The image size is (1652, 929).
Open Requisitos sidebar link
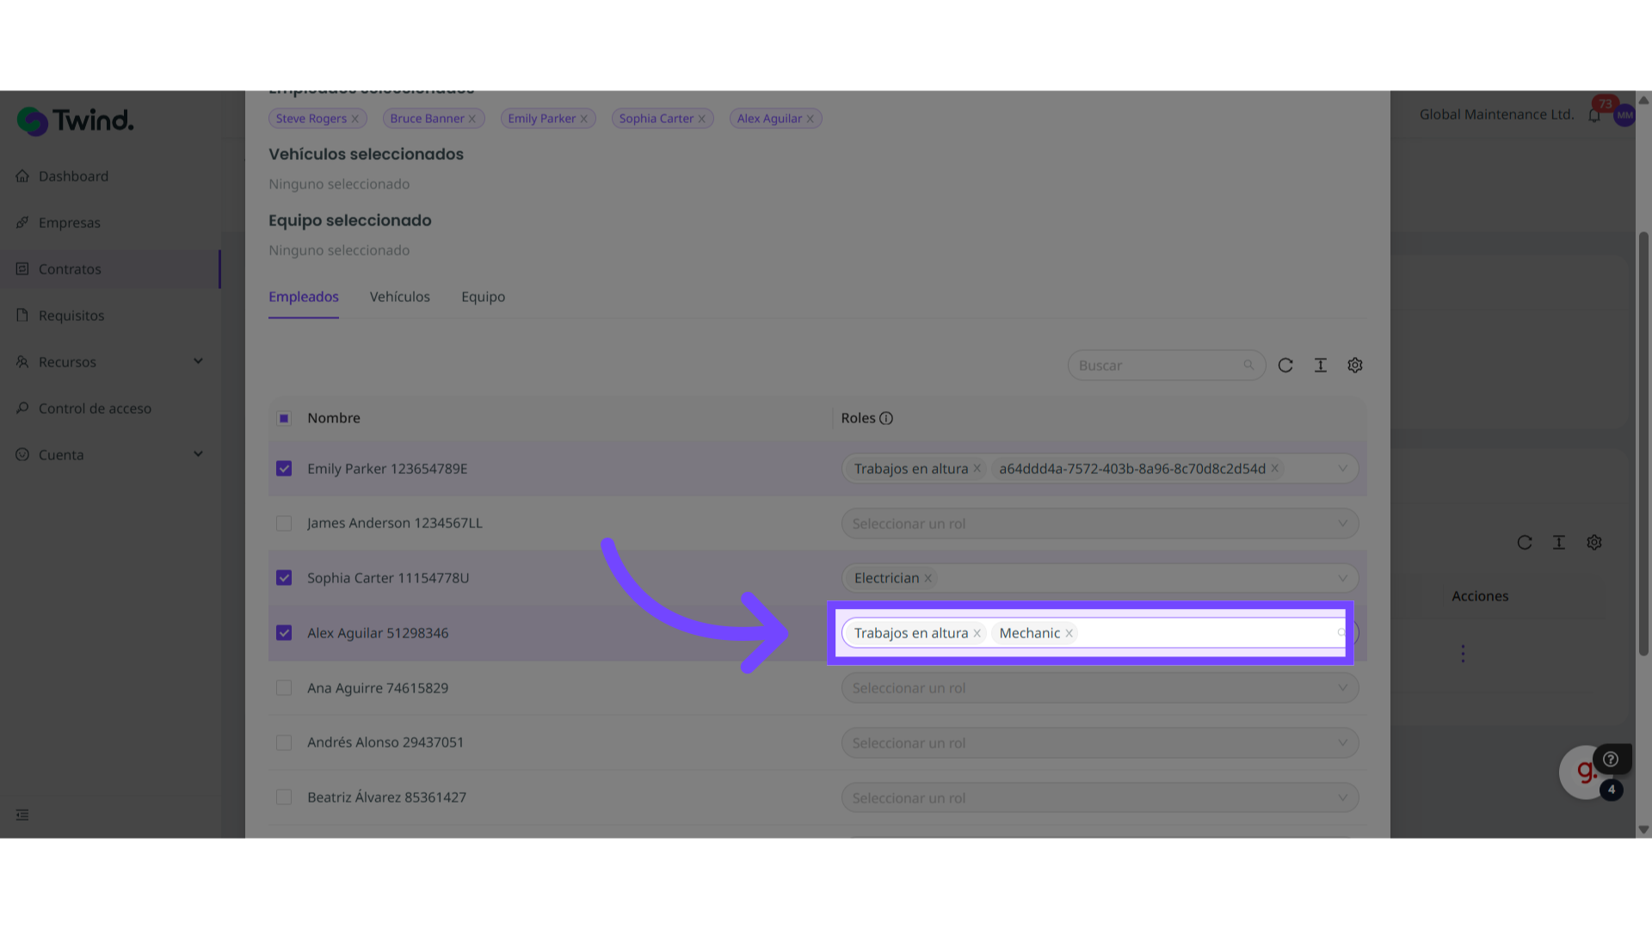coord(71,316)
